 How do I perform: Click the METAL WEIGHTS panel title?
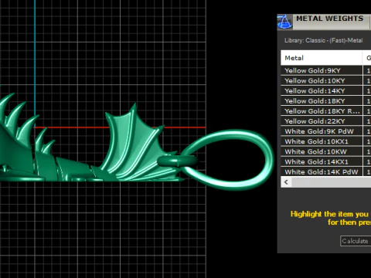[x=329, y=19]
